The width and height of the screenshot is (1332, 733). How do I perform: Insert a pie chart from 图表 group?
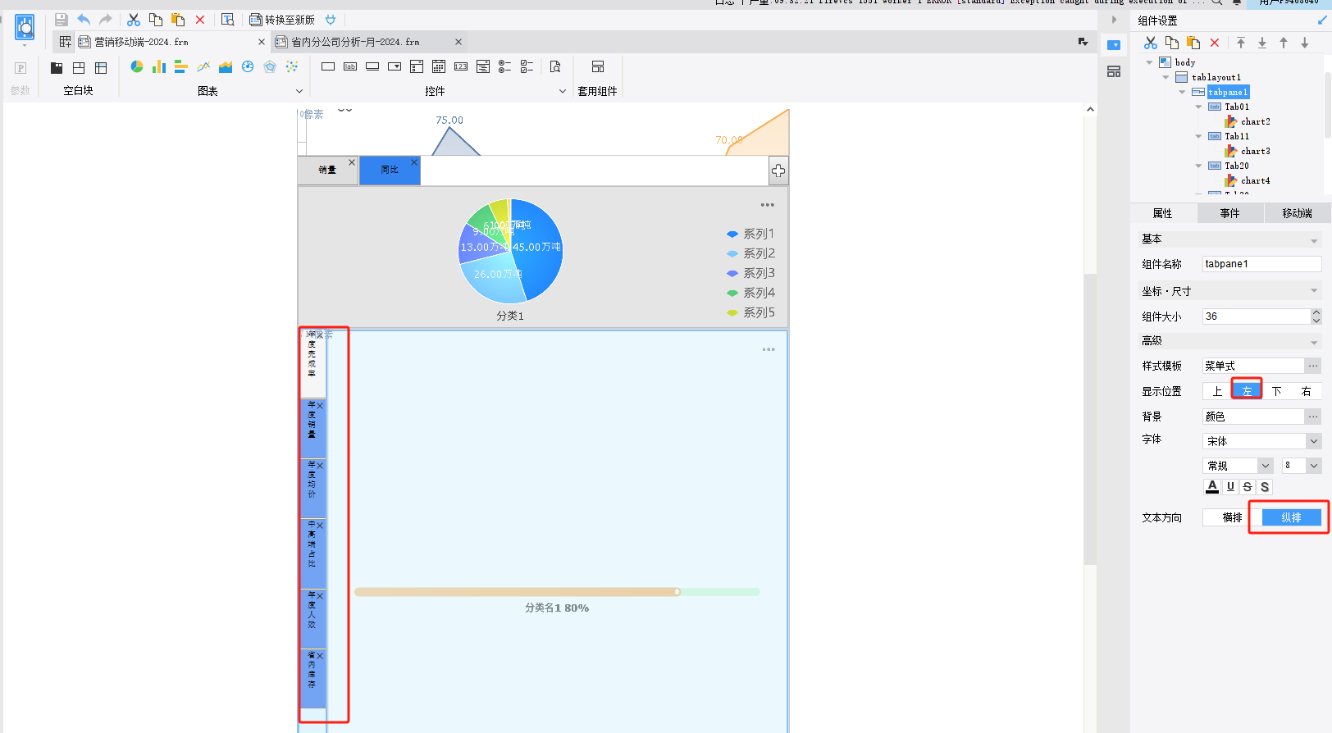[x=136, y=66]
